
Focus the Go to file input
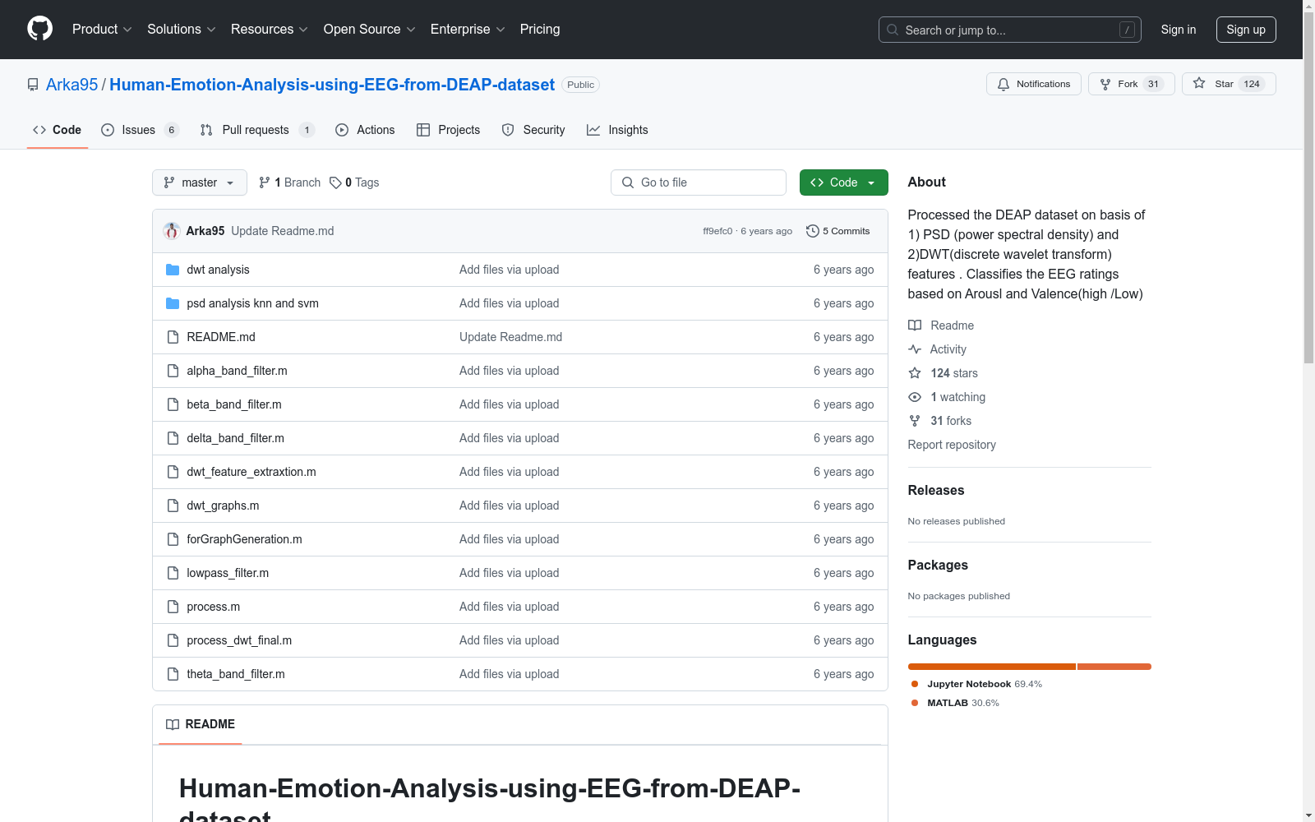(699, 182)
